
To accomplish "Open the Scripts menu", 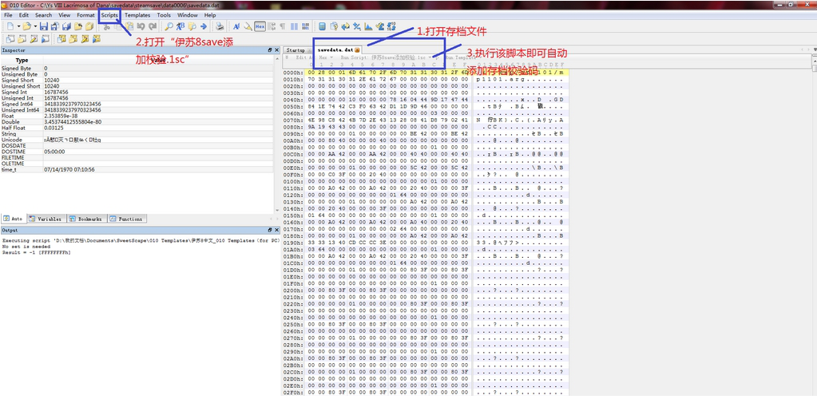I will [x=109, y=15].
